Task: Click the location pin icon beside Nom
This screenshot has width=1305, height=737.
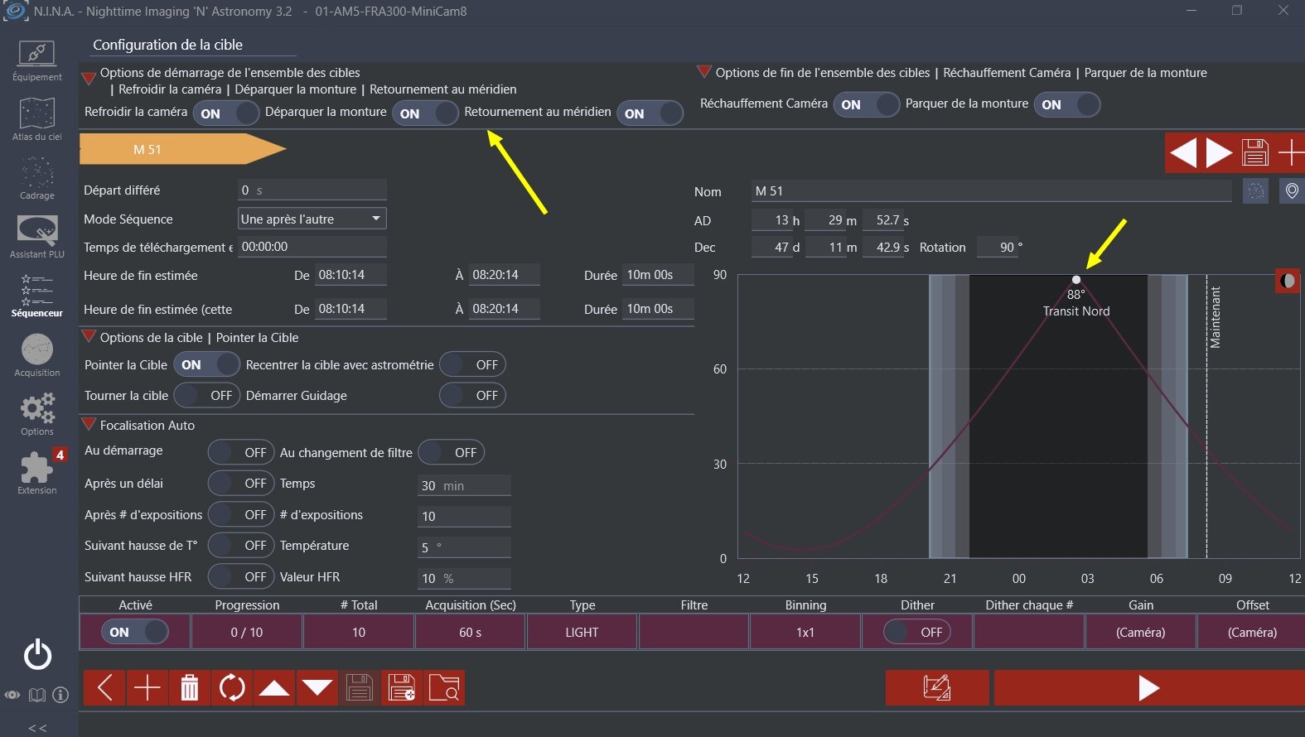Action: [1292, 191]
